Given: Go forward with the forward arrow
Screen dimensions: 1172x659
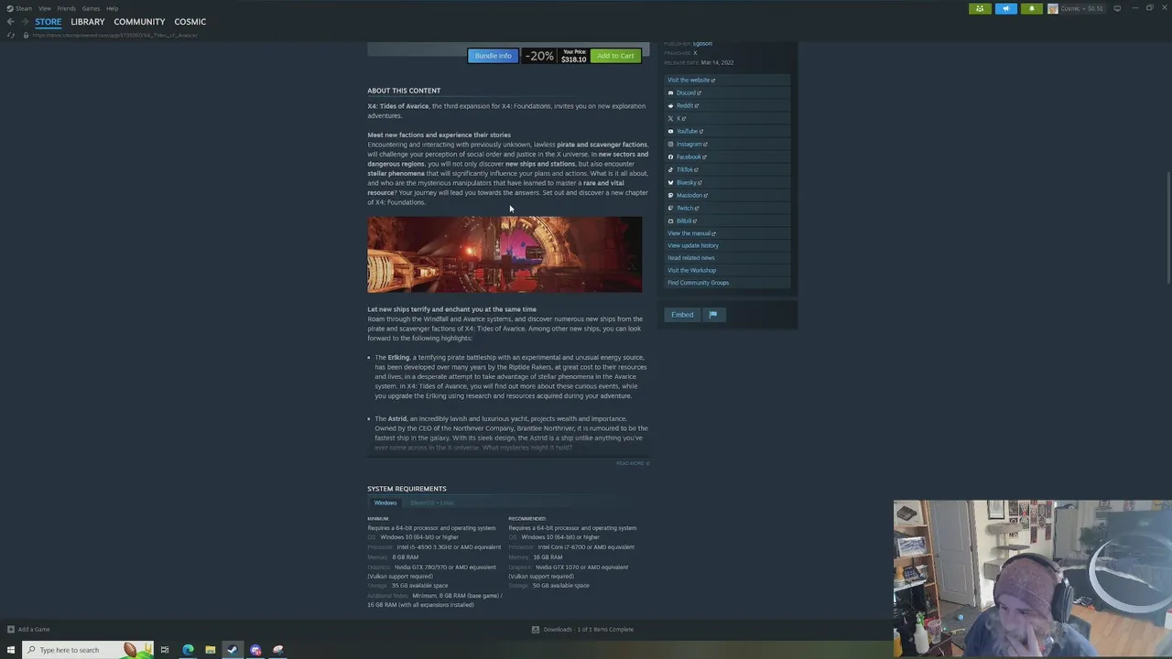Looking at the screenshot, I should 25,22.
